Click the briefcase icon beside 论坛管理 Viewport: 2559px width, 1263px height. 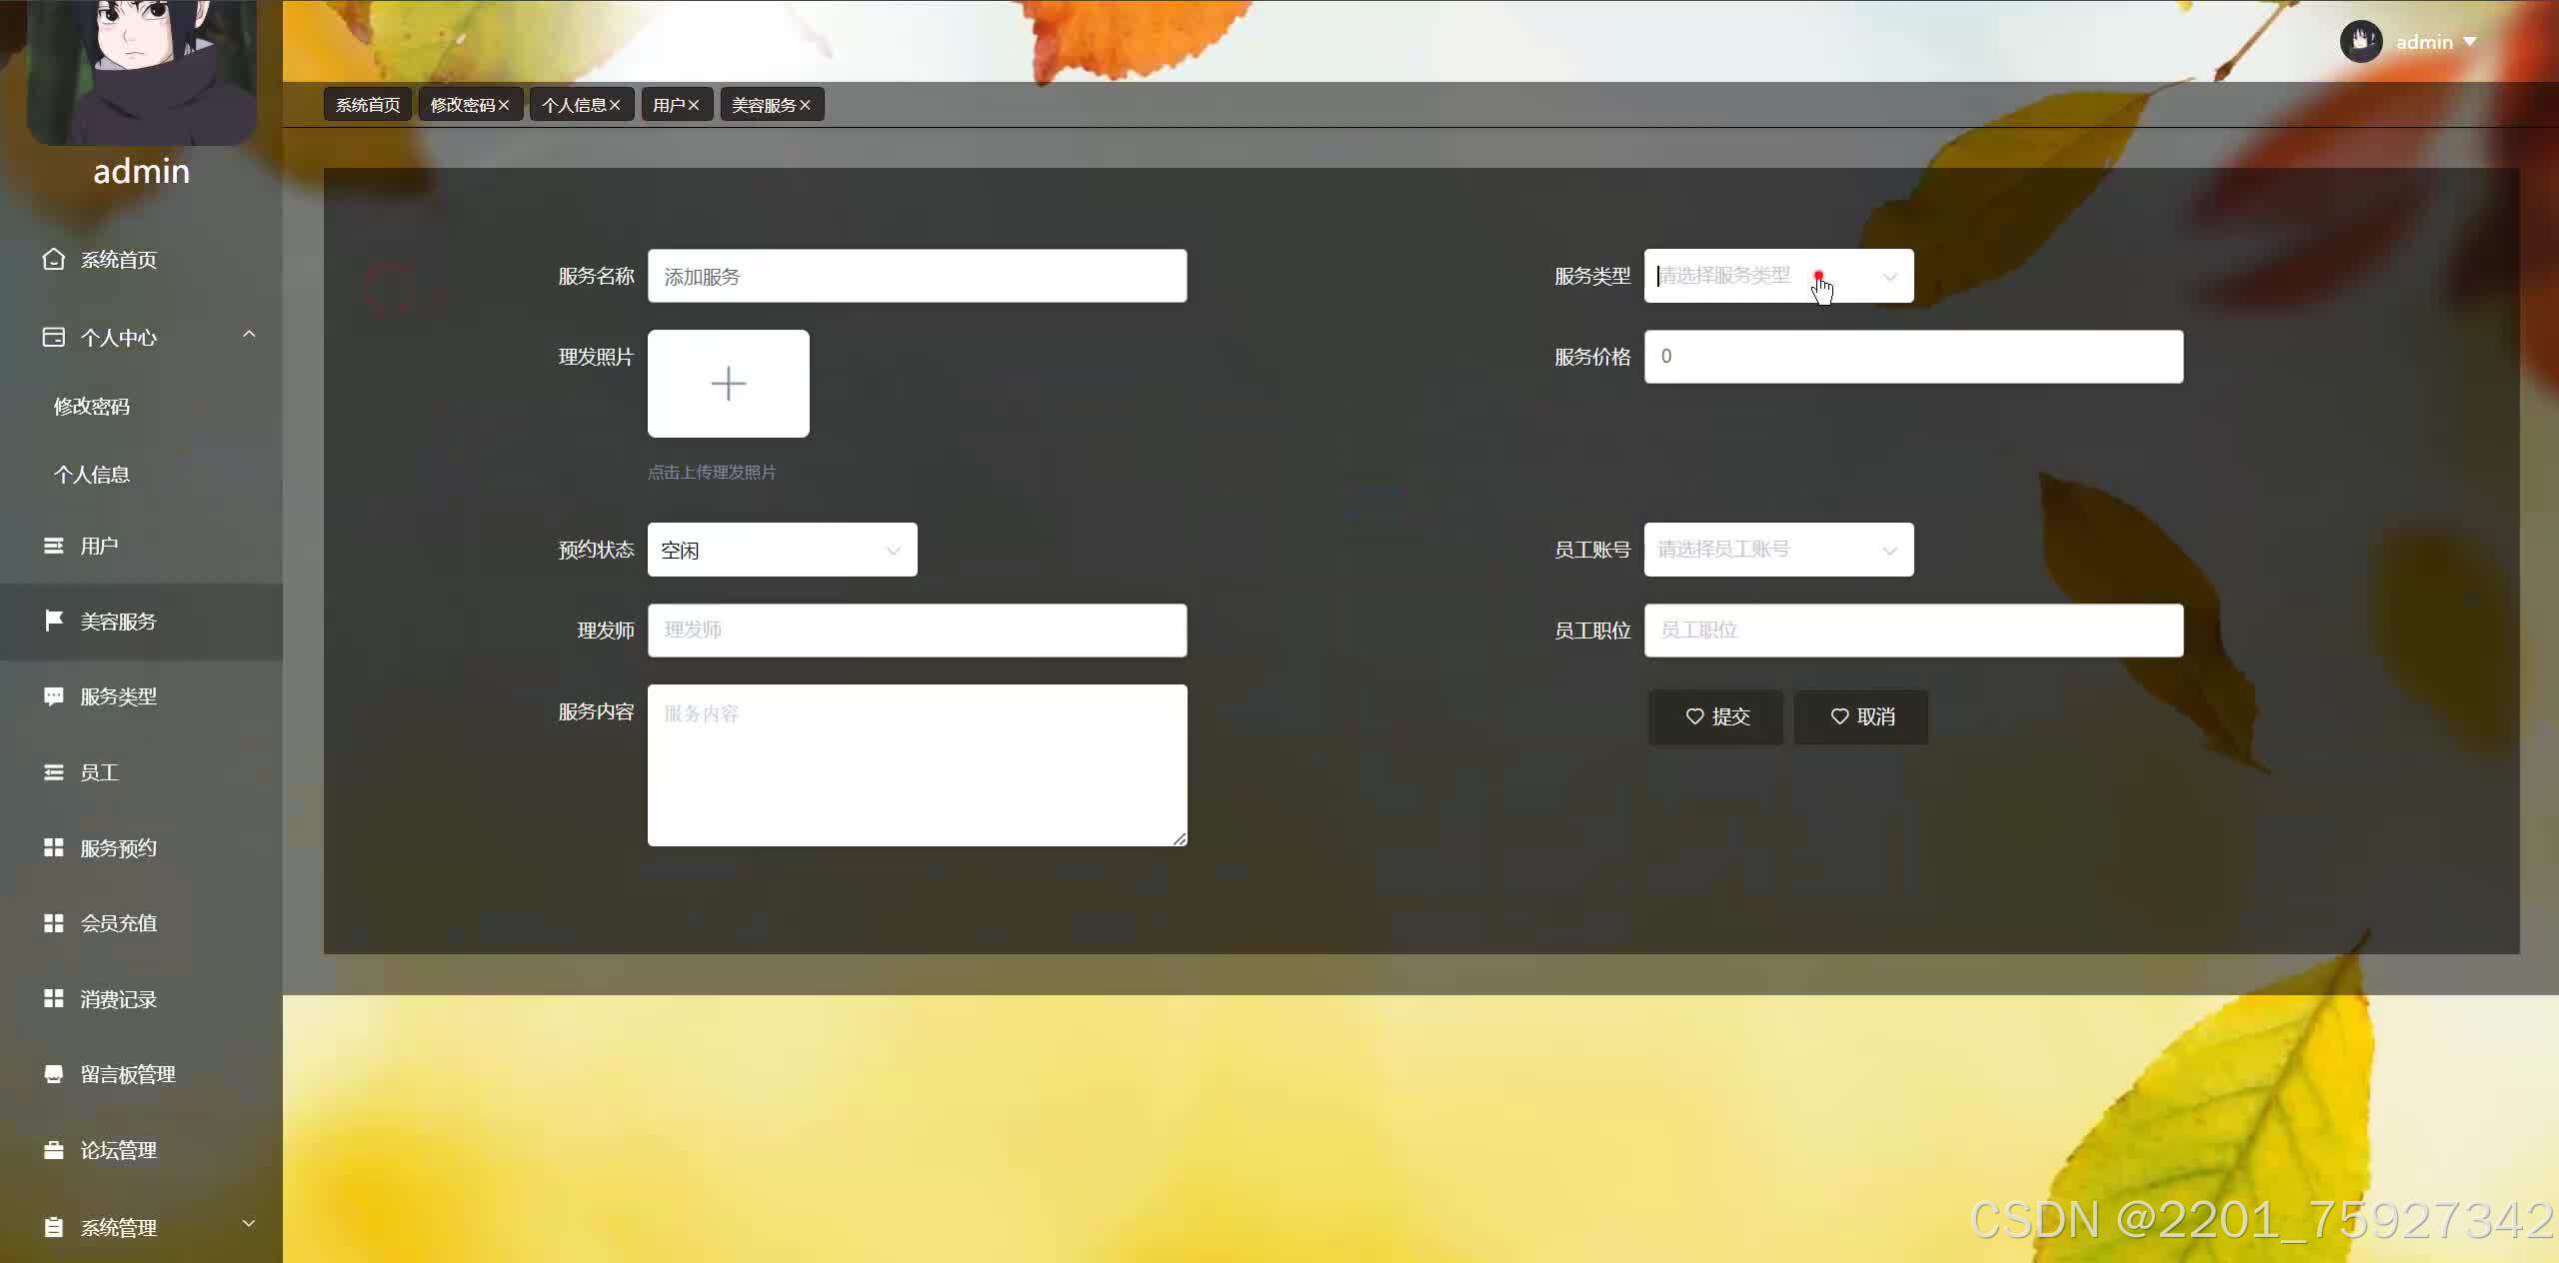click(53, 1150)
